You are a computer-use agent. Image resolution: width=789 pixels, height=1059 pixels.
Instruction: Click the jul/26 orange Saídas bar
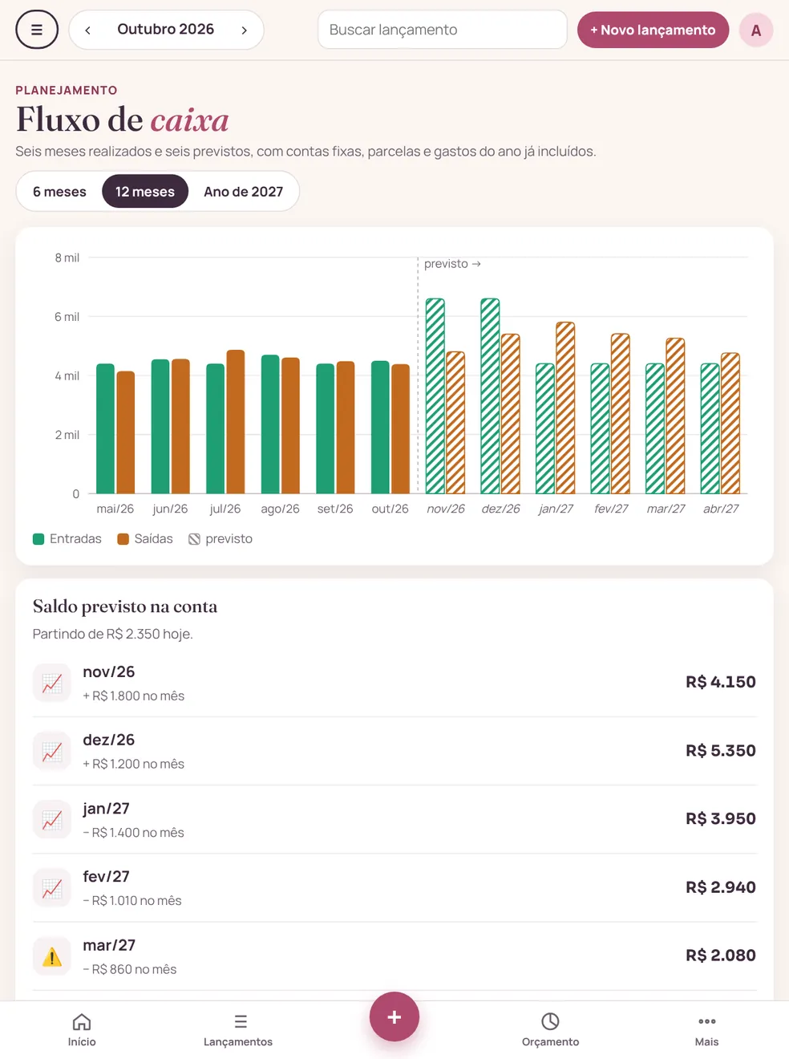[x=236, y=422]
